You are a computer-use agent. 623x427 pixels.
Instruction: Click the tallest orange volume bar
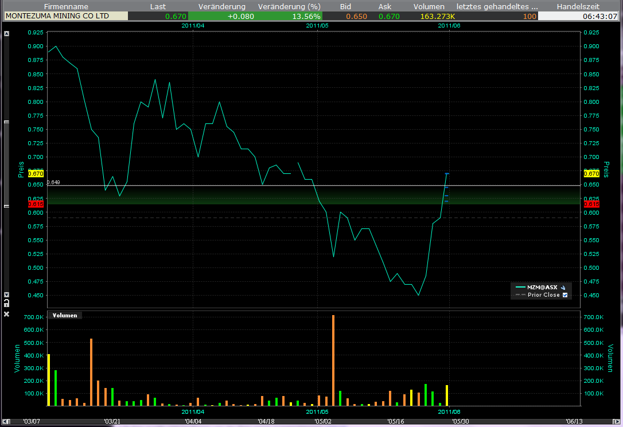point(333,360)
